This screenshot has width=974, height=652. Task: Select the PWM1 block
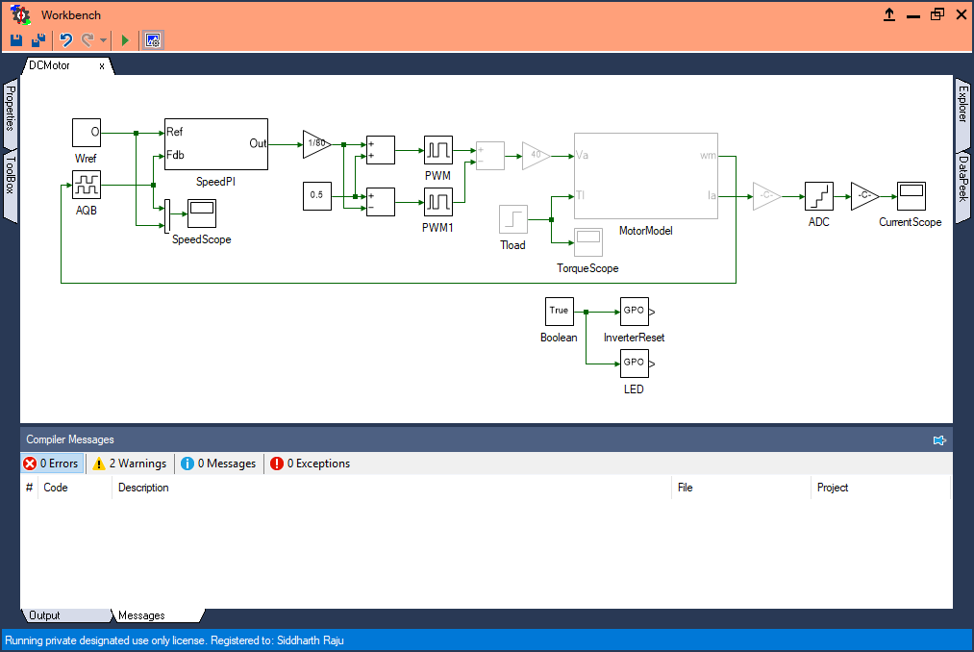click(x=437, y=202)
